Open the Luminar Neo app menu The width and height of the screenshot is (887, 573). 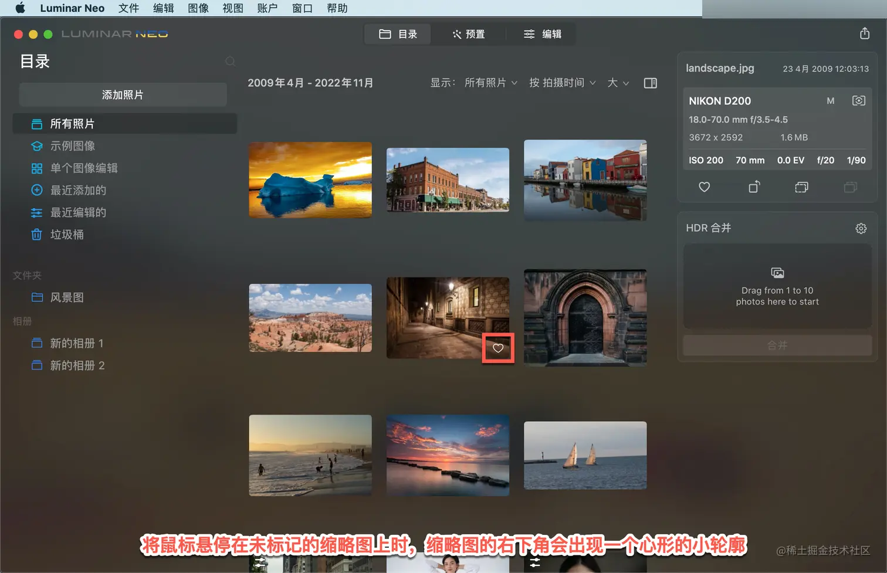(x=72, y=8)
